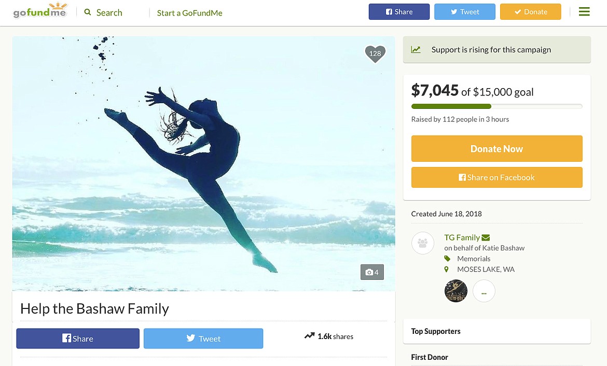Click the organizer group avatar icon
The width and height of the screenshot is (607, 366).
pyautogui.click(x=423, y=243)
